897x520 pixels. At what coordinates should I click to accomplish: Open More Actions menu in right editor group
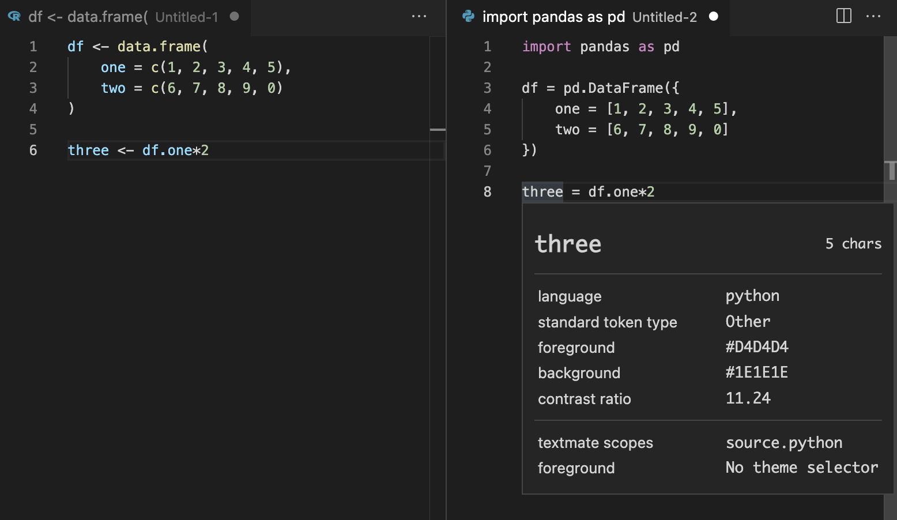pyautogui.click(x=873, y=16)
